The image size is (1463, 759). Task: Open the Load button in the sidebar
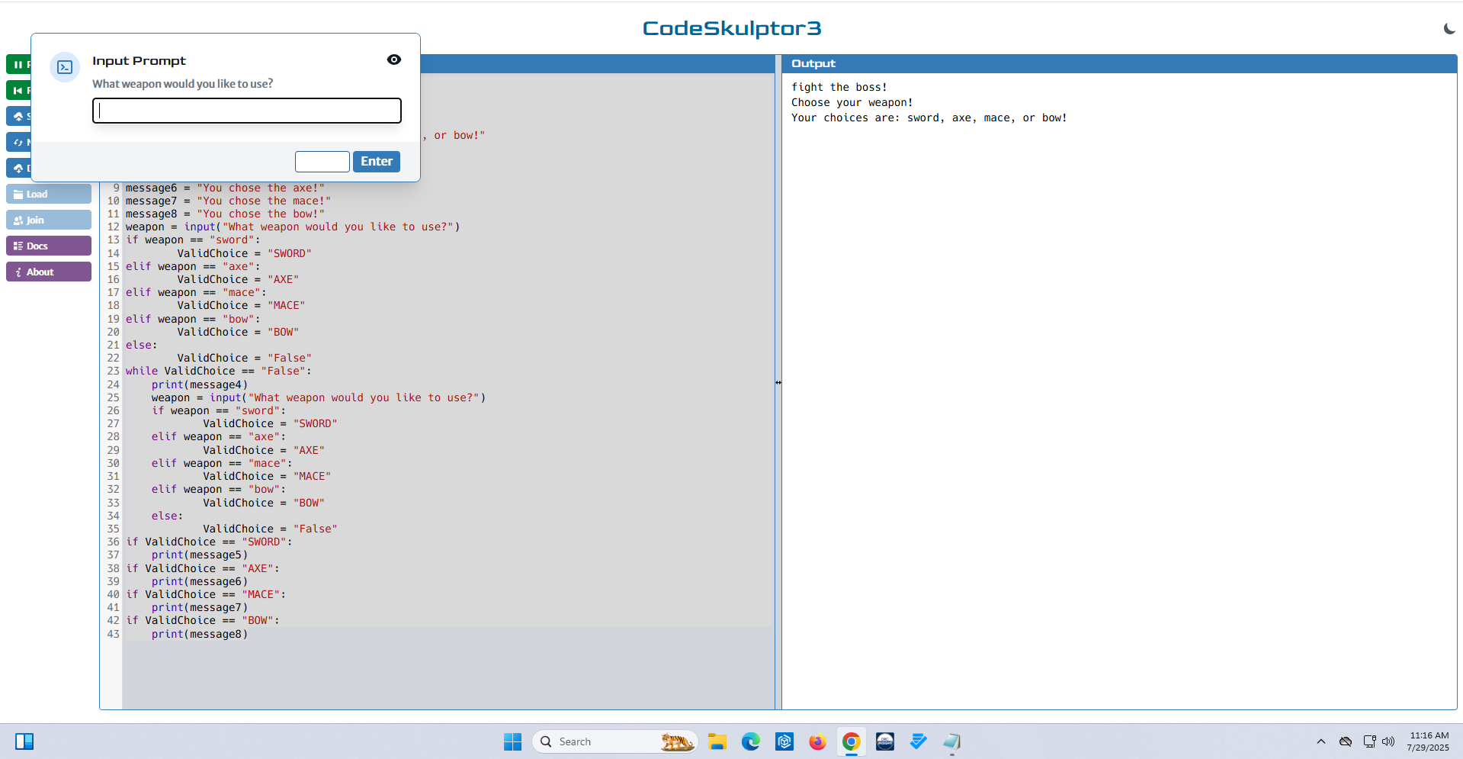49,195
